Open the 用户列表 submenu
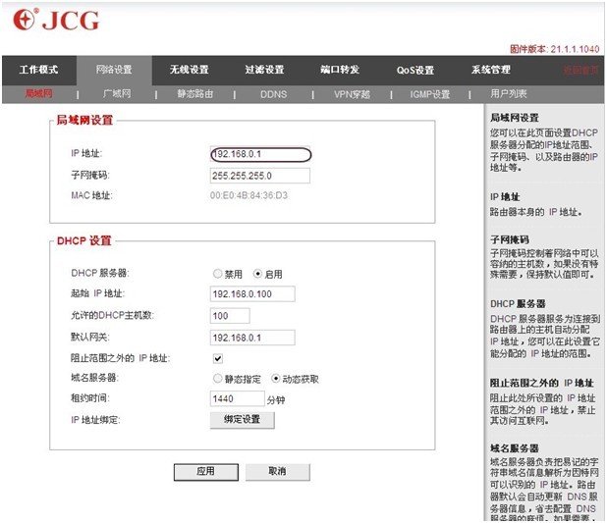The width and height of the screenshot is (607, 523). 509,93
